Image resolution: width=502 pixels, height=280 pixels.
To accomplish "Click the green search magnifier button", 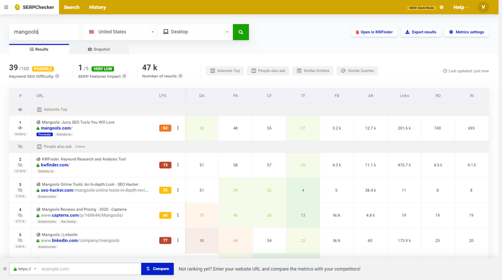I will [x=241, y=32].
